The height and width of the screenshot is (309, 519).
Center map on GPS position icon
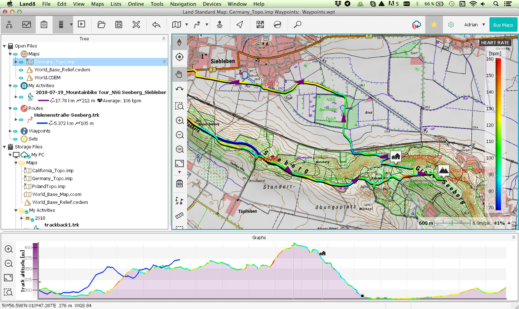pos(179,57)
